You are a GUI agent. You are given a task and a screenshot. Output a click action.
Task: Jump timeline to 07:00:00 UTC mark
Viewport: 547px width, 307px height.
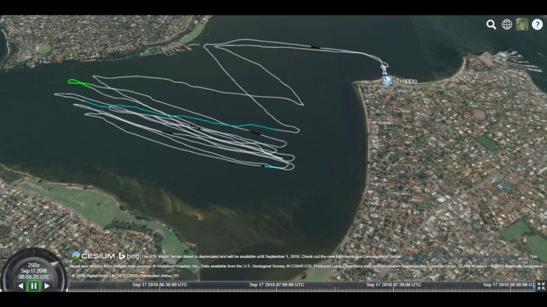[x=277, y=284]
